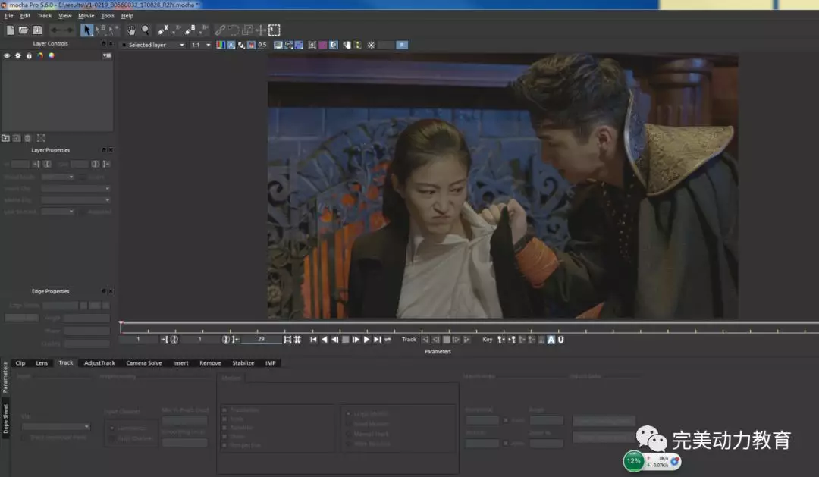819x477 pixels.
Task: Save the project with the disk icon
Action: pyautogui.click(x=37, y=30)
